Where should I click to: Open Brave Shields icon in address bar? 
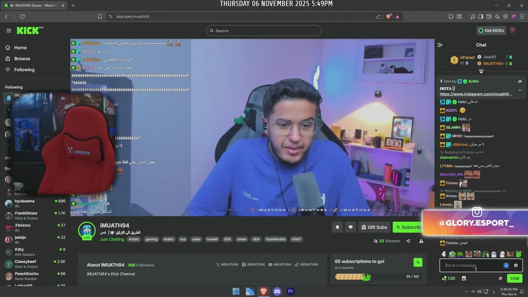[388, 16]
